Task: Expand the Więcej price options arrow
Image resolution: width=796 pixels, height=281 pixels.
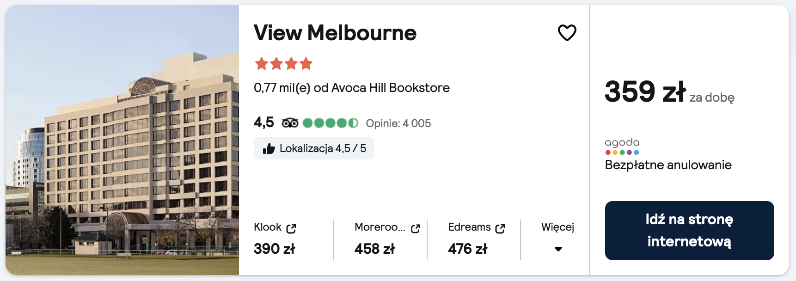Action: coord(558,249)
